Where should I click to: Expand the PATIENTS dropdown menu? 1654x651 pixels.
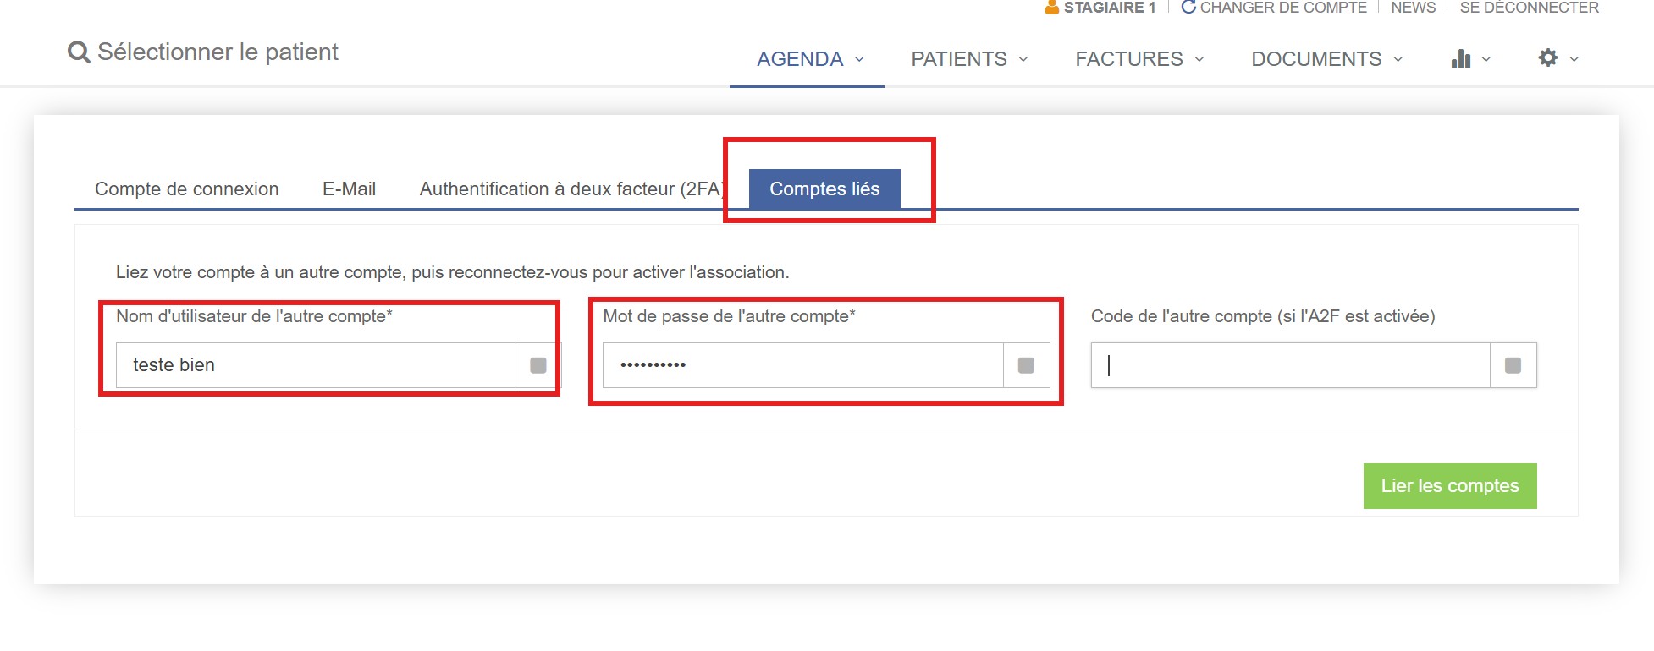(x=969, y=59)
